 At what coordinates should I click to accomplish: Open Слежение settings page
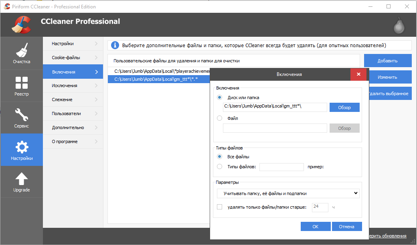[73, 100]
